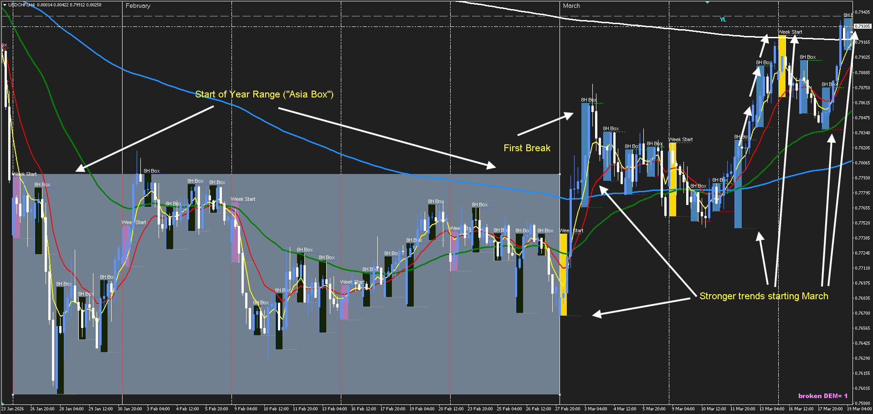
Task: Click the Week Start label near 13 Mar
Action: (790, 32)
